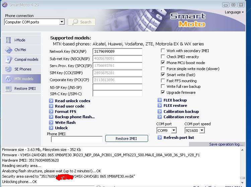
Task: Click FLEX restore link
Action: (x=175, y=106)
